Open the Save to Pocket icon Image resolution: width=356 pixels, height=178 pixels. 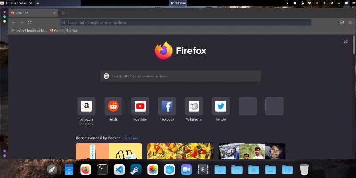pyautogui.click(x=342, y=22)
